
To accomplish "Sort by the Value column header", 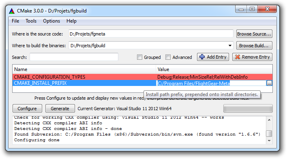I will pyautogui.click(x=214, y=69).
